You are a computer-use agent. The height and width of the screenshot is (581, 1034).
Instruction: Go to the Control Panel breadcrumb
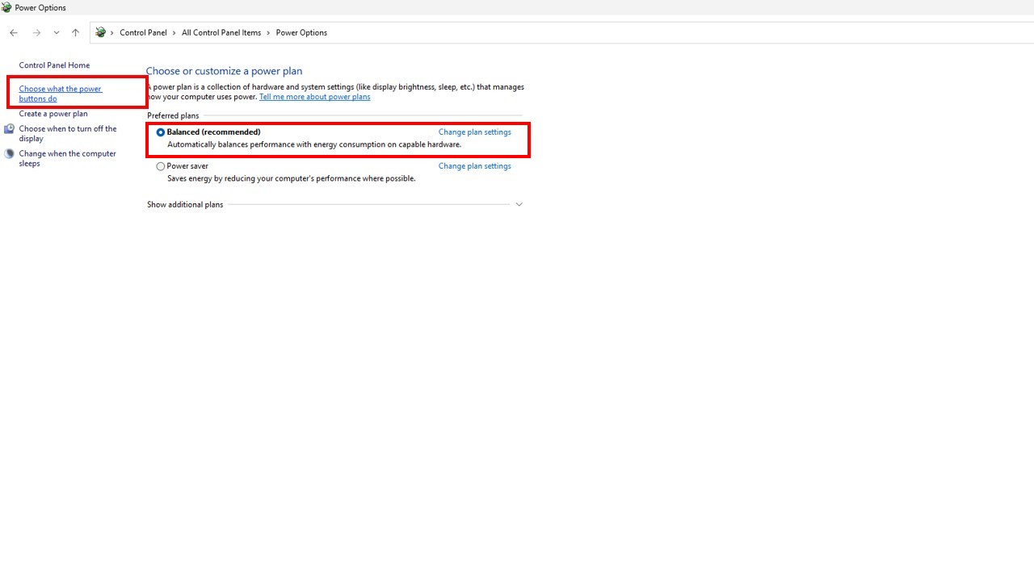[x=143, y=33]
